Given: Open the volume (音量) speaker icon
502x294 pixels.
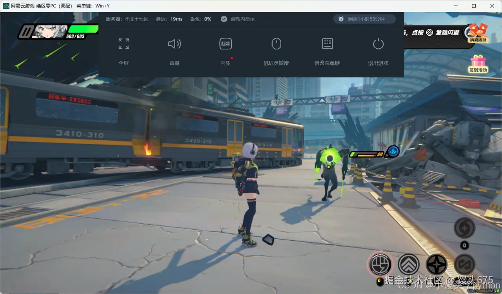Looking at the screenshot, I should 175,44.
